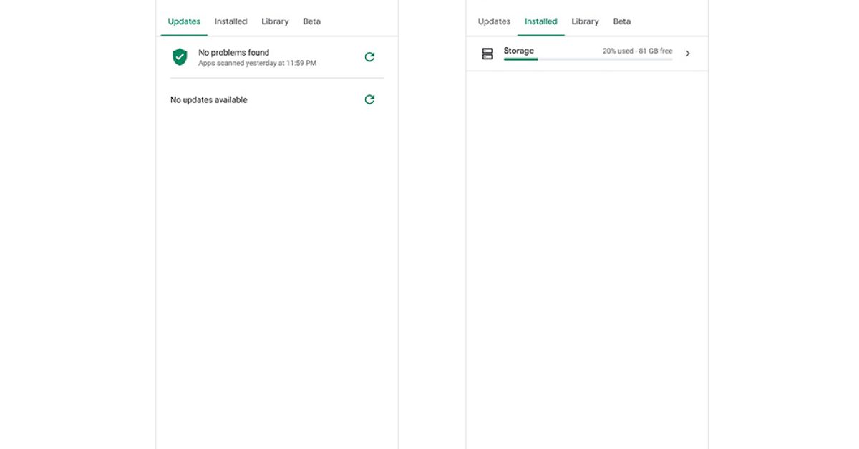Click the gray unfilled part of Storage bar
The image size is (859, 449).
click(605, 59)
